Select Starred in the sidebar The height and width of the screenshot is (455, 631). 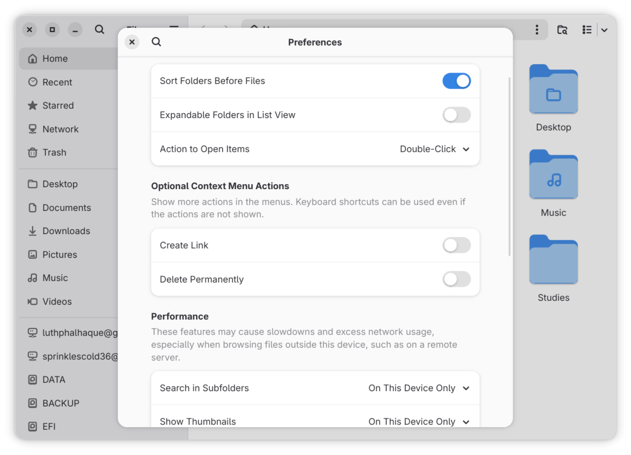(58, 106)
